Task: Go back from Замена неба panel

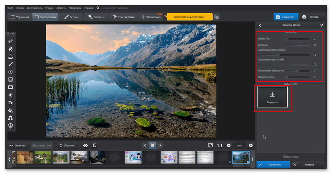Action: click(x=260, y=25)
